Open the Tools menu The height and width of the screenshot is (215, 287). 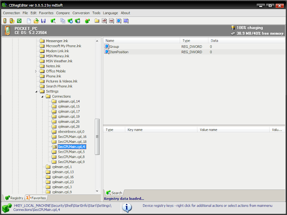(x=96, y=13)
